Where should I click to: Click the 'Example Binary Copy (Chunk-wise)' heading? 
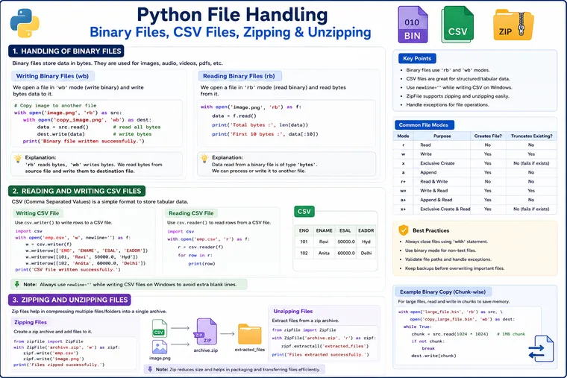point(442,292)
